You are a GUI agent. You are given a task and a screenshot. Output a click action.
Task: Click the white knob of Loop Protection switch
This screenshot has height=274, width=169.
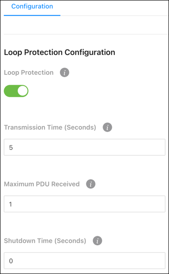pos(22,91)
